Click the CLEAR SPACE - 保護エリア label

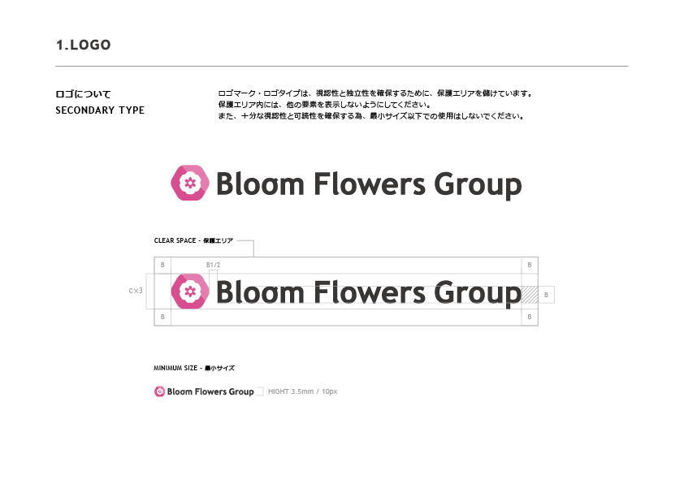tap(193, 240)
